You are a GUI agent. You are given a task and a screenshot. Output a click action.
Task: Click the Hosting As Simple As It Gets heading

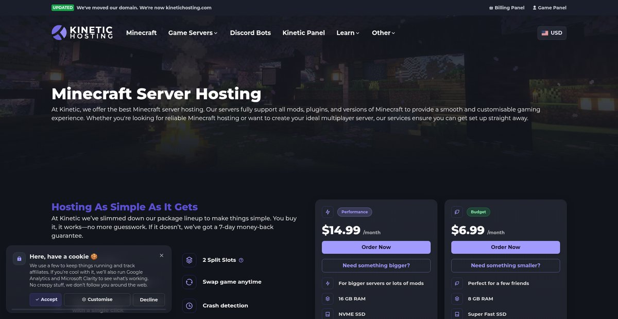tap(125, 207)
